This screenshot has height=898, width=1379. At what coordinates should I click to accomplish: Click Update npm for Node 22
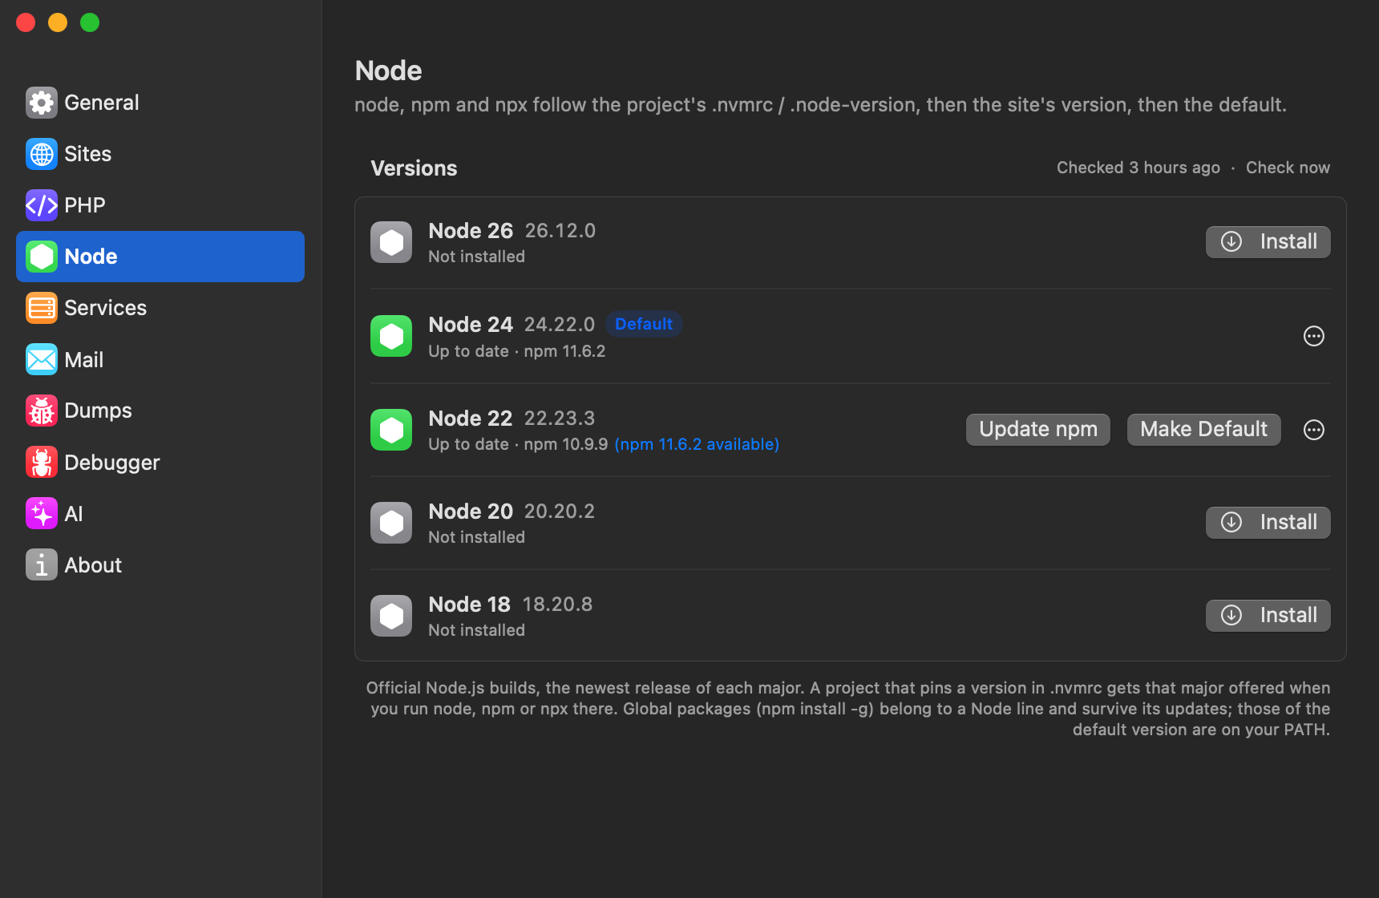1038,430
